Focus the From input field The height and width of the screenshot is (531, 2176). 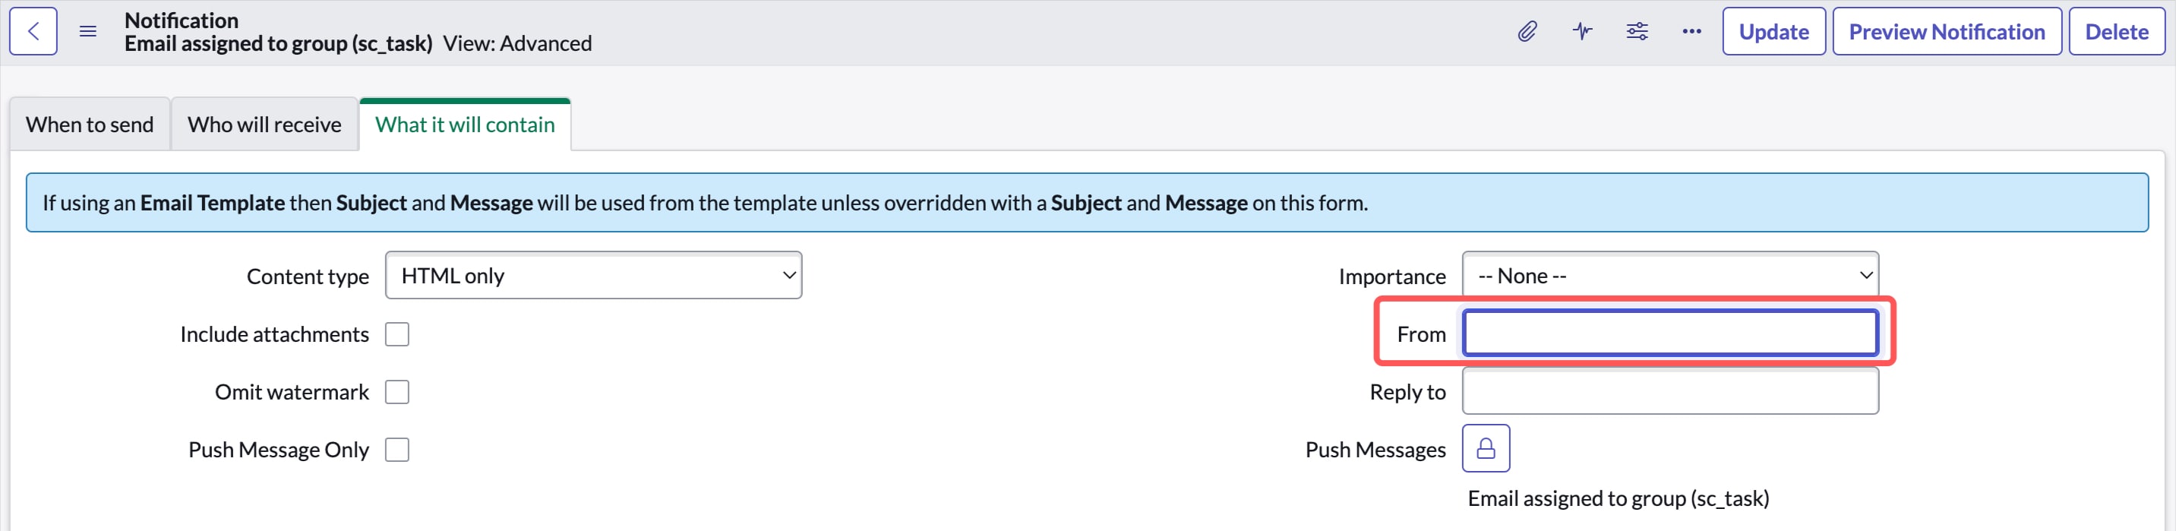pyautogui.click(x=1670, y=332)
